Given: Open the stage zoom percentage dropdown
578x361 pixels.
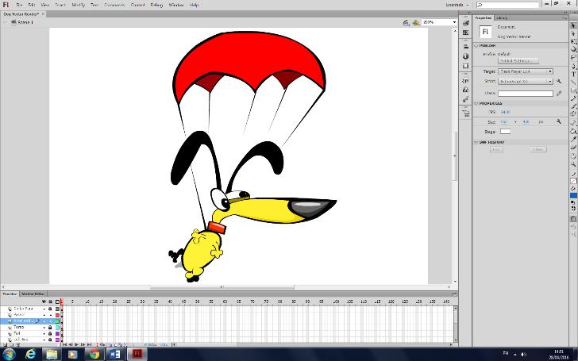Looking at the screenshot, I should coord(454,22).
